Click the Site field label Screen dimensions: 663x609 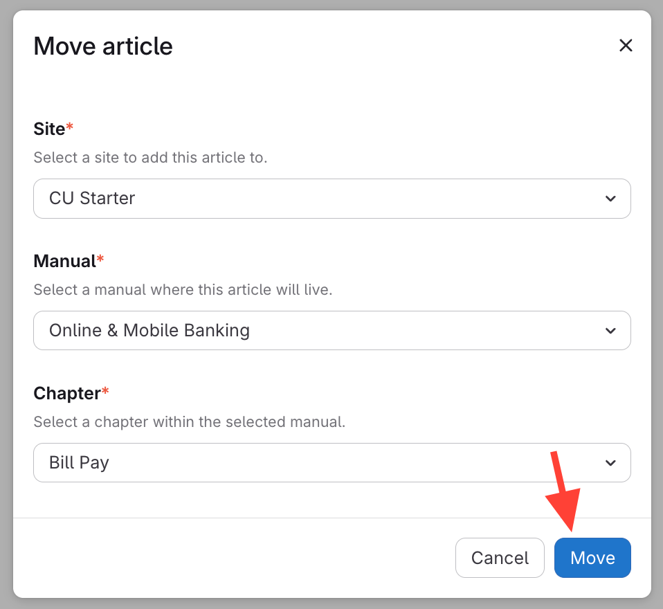[49, 129]
